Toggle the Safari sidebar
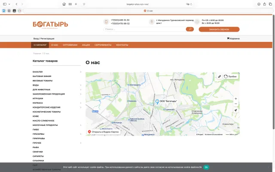Viewport: 275px width, 172px height. (x=5, y=4)
